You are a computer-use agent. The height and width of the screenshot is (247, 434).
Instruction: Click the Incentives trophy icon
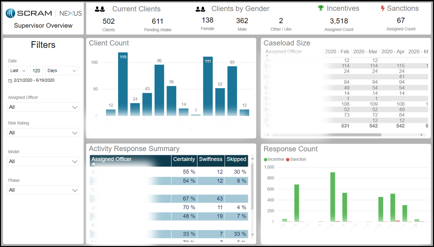point(321,8)
